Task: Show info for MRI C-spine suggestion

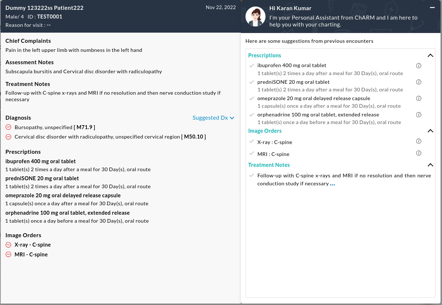Action: coord(418,153)
